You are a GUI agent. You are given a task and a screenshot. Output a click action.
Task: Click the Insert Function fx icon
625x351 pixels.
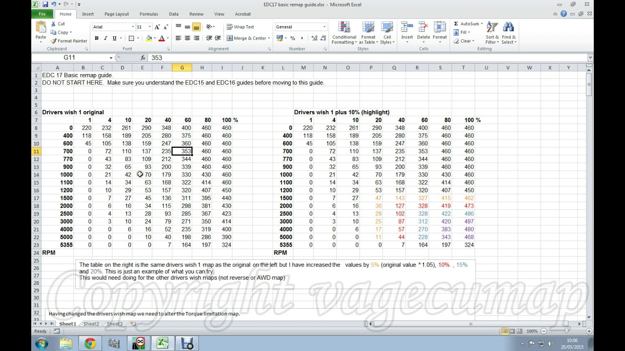pos(143,58)
